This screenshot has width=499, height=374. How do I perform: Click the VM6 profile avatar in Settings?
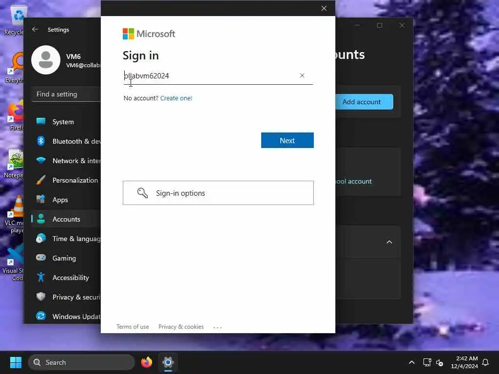pyautogui.click(x=46, y=60)
